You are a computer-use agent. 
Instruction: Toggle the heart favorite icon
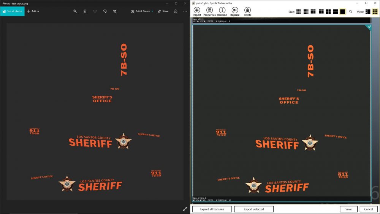(x=95, y=11)
